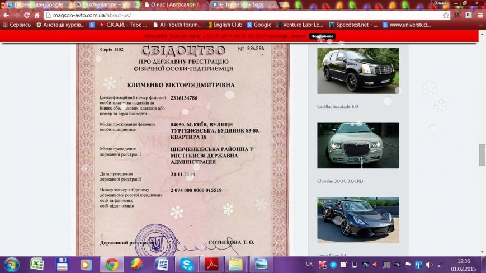486x273 pixels.
Task: Click the network signal tray icon
Action: point(440,265)
